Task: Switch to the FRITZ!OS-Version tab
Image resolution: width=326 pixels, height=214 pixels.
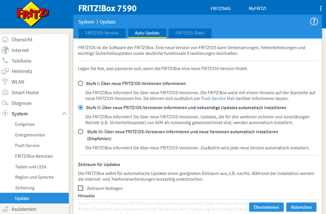Action: coord(102,33)
